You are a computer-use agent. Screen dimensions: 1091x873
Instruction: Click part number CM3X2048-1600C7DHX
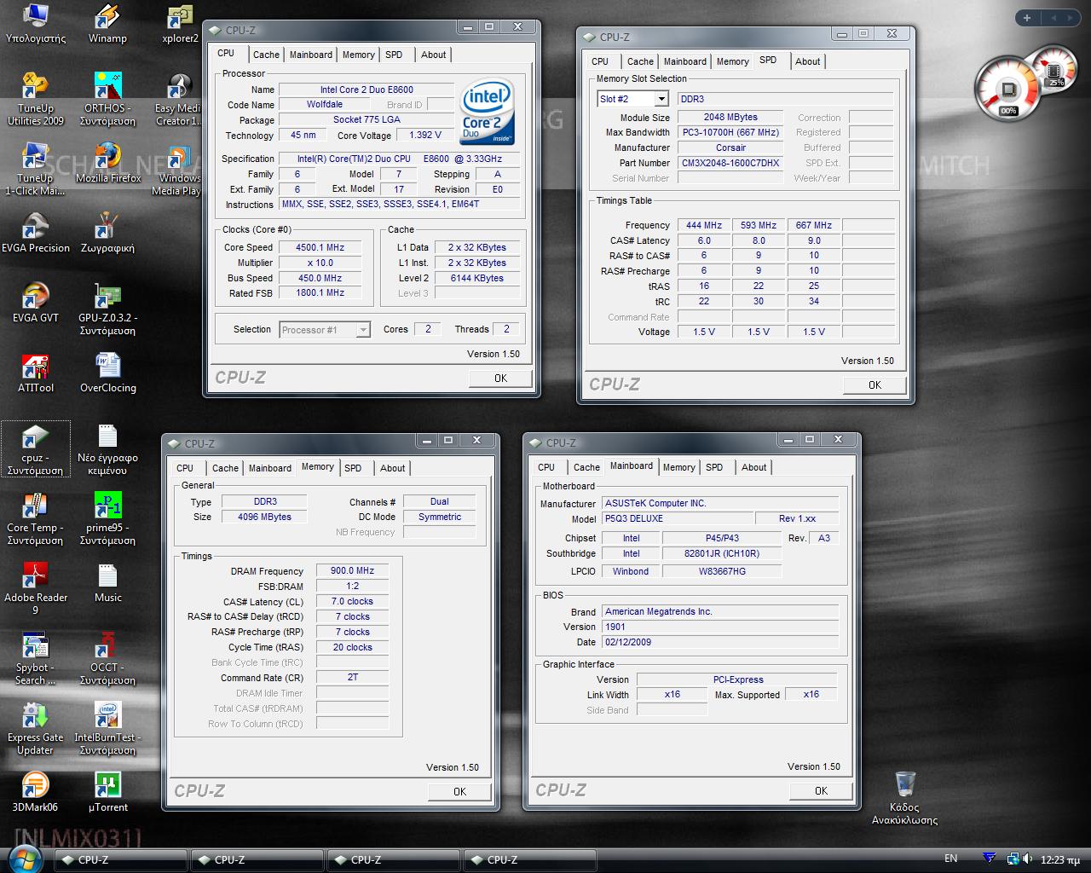pyautogui.click(x=730, y=163)
